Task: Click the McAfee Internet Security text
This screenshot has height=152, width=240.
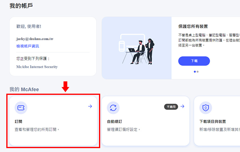Action: (37, 67)
